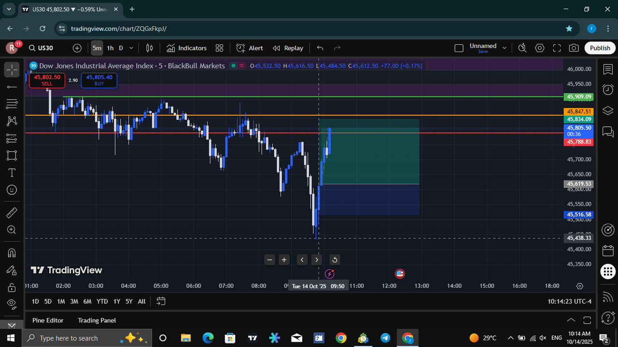Open the go to date calendar
Image resolution: width=618 pixels, height=347 pixels.
(161, 301)
